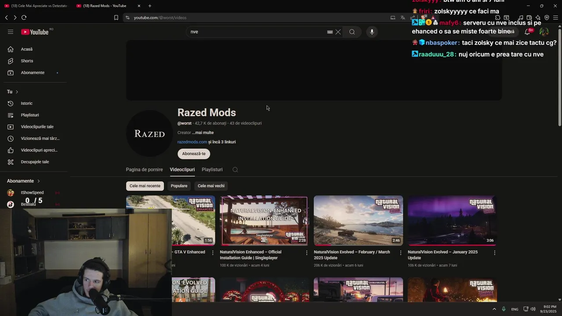Open the browser shield icon
The width and height of the screenshot is (562, 316).
[x=547, y=18]
